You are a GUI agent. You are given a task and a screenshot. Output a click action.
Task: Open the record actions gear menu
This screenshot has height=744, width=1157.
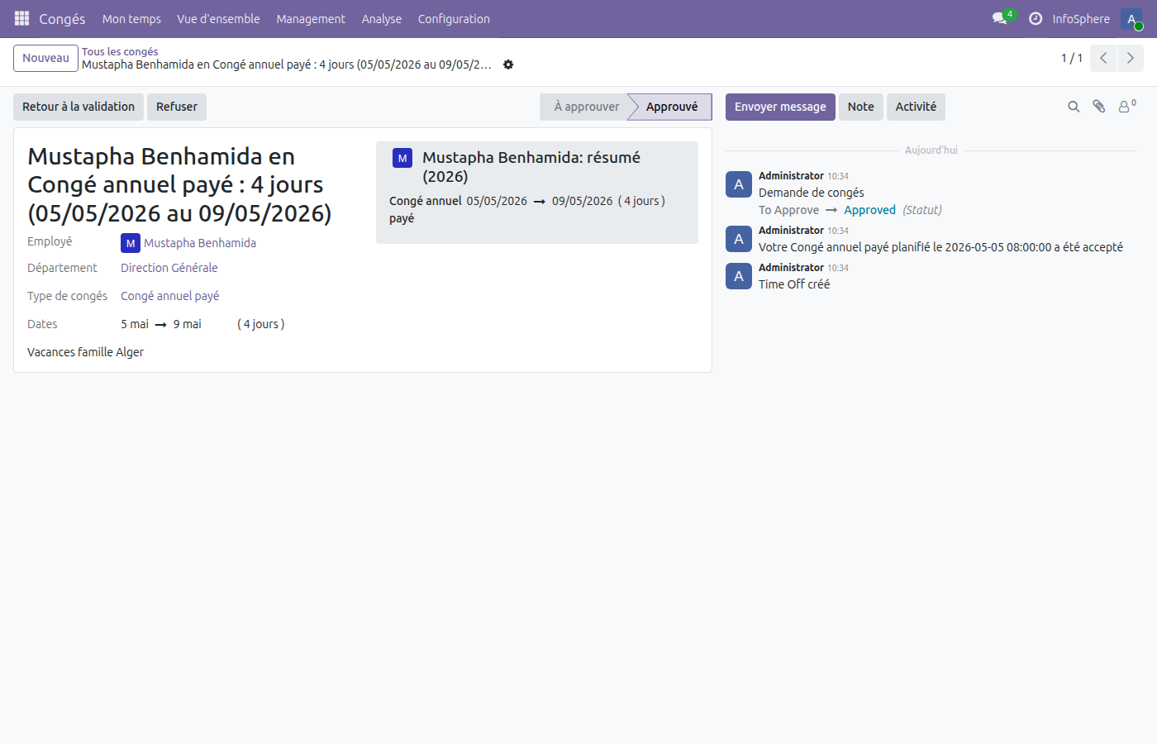tap(508, 64)
